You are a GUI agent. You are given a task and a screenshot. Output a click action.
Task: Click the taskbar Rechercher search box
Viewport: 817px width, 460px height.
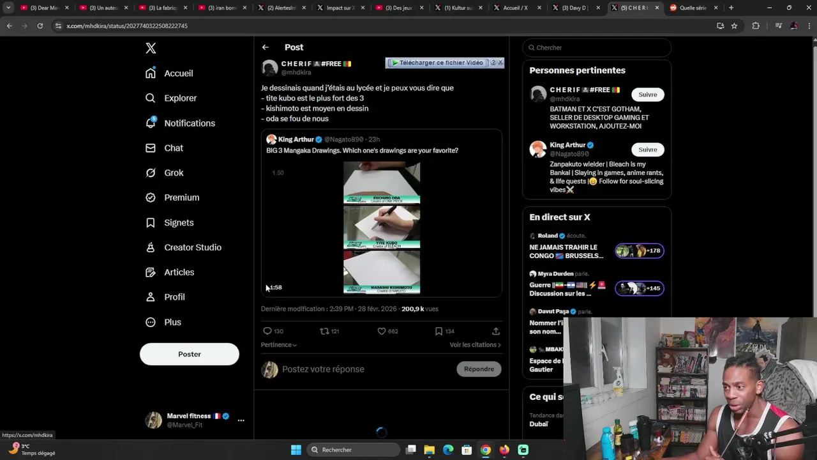coord(353,450)
